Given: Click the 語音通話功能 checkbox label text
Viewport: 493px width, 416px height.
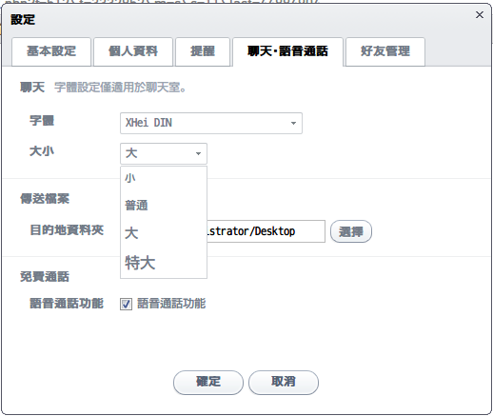Looking at the screenshot, I should click(x=171, y=304).
